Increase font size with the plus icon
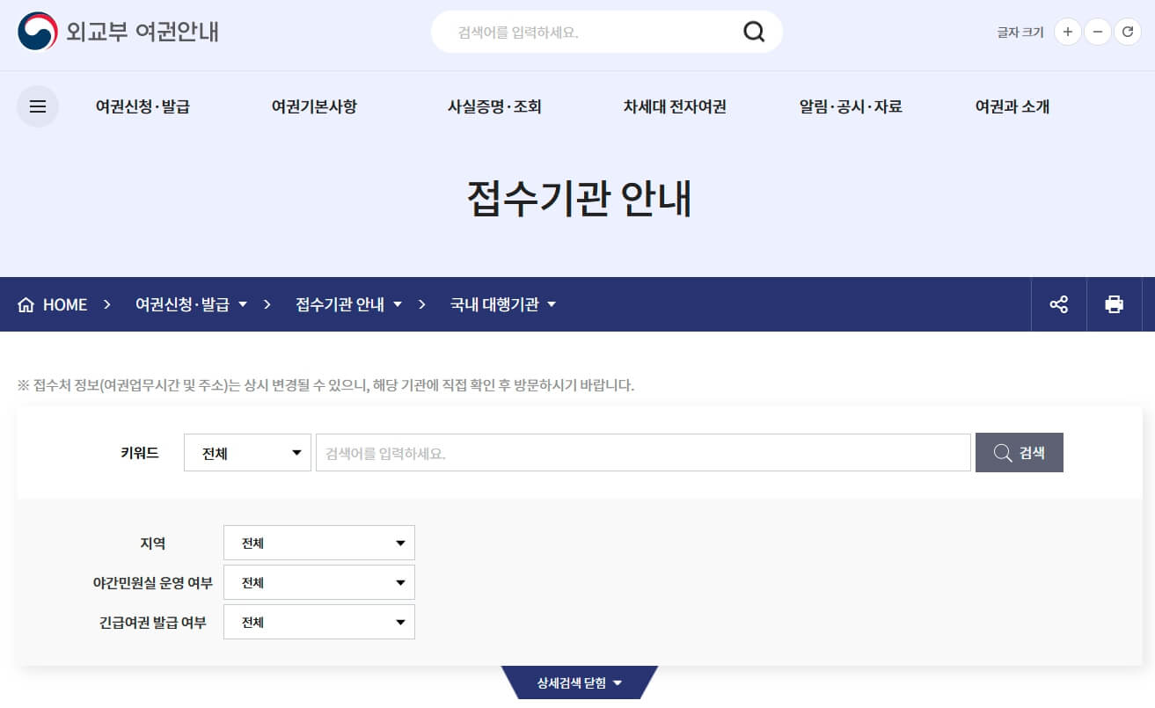This screenshot has width=1155, height=708. click(x=1067, y=32)
